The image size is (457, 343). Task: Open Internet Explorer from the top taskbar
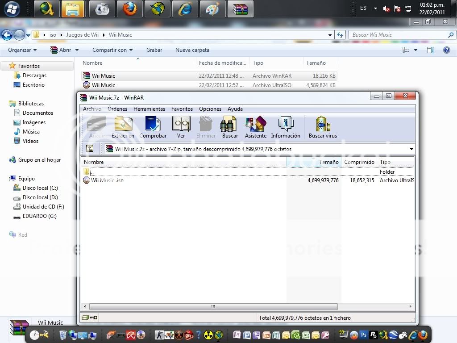point(185,9)
